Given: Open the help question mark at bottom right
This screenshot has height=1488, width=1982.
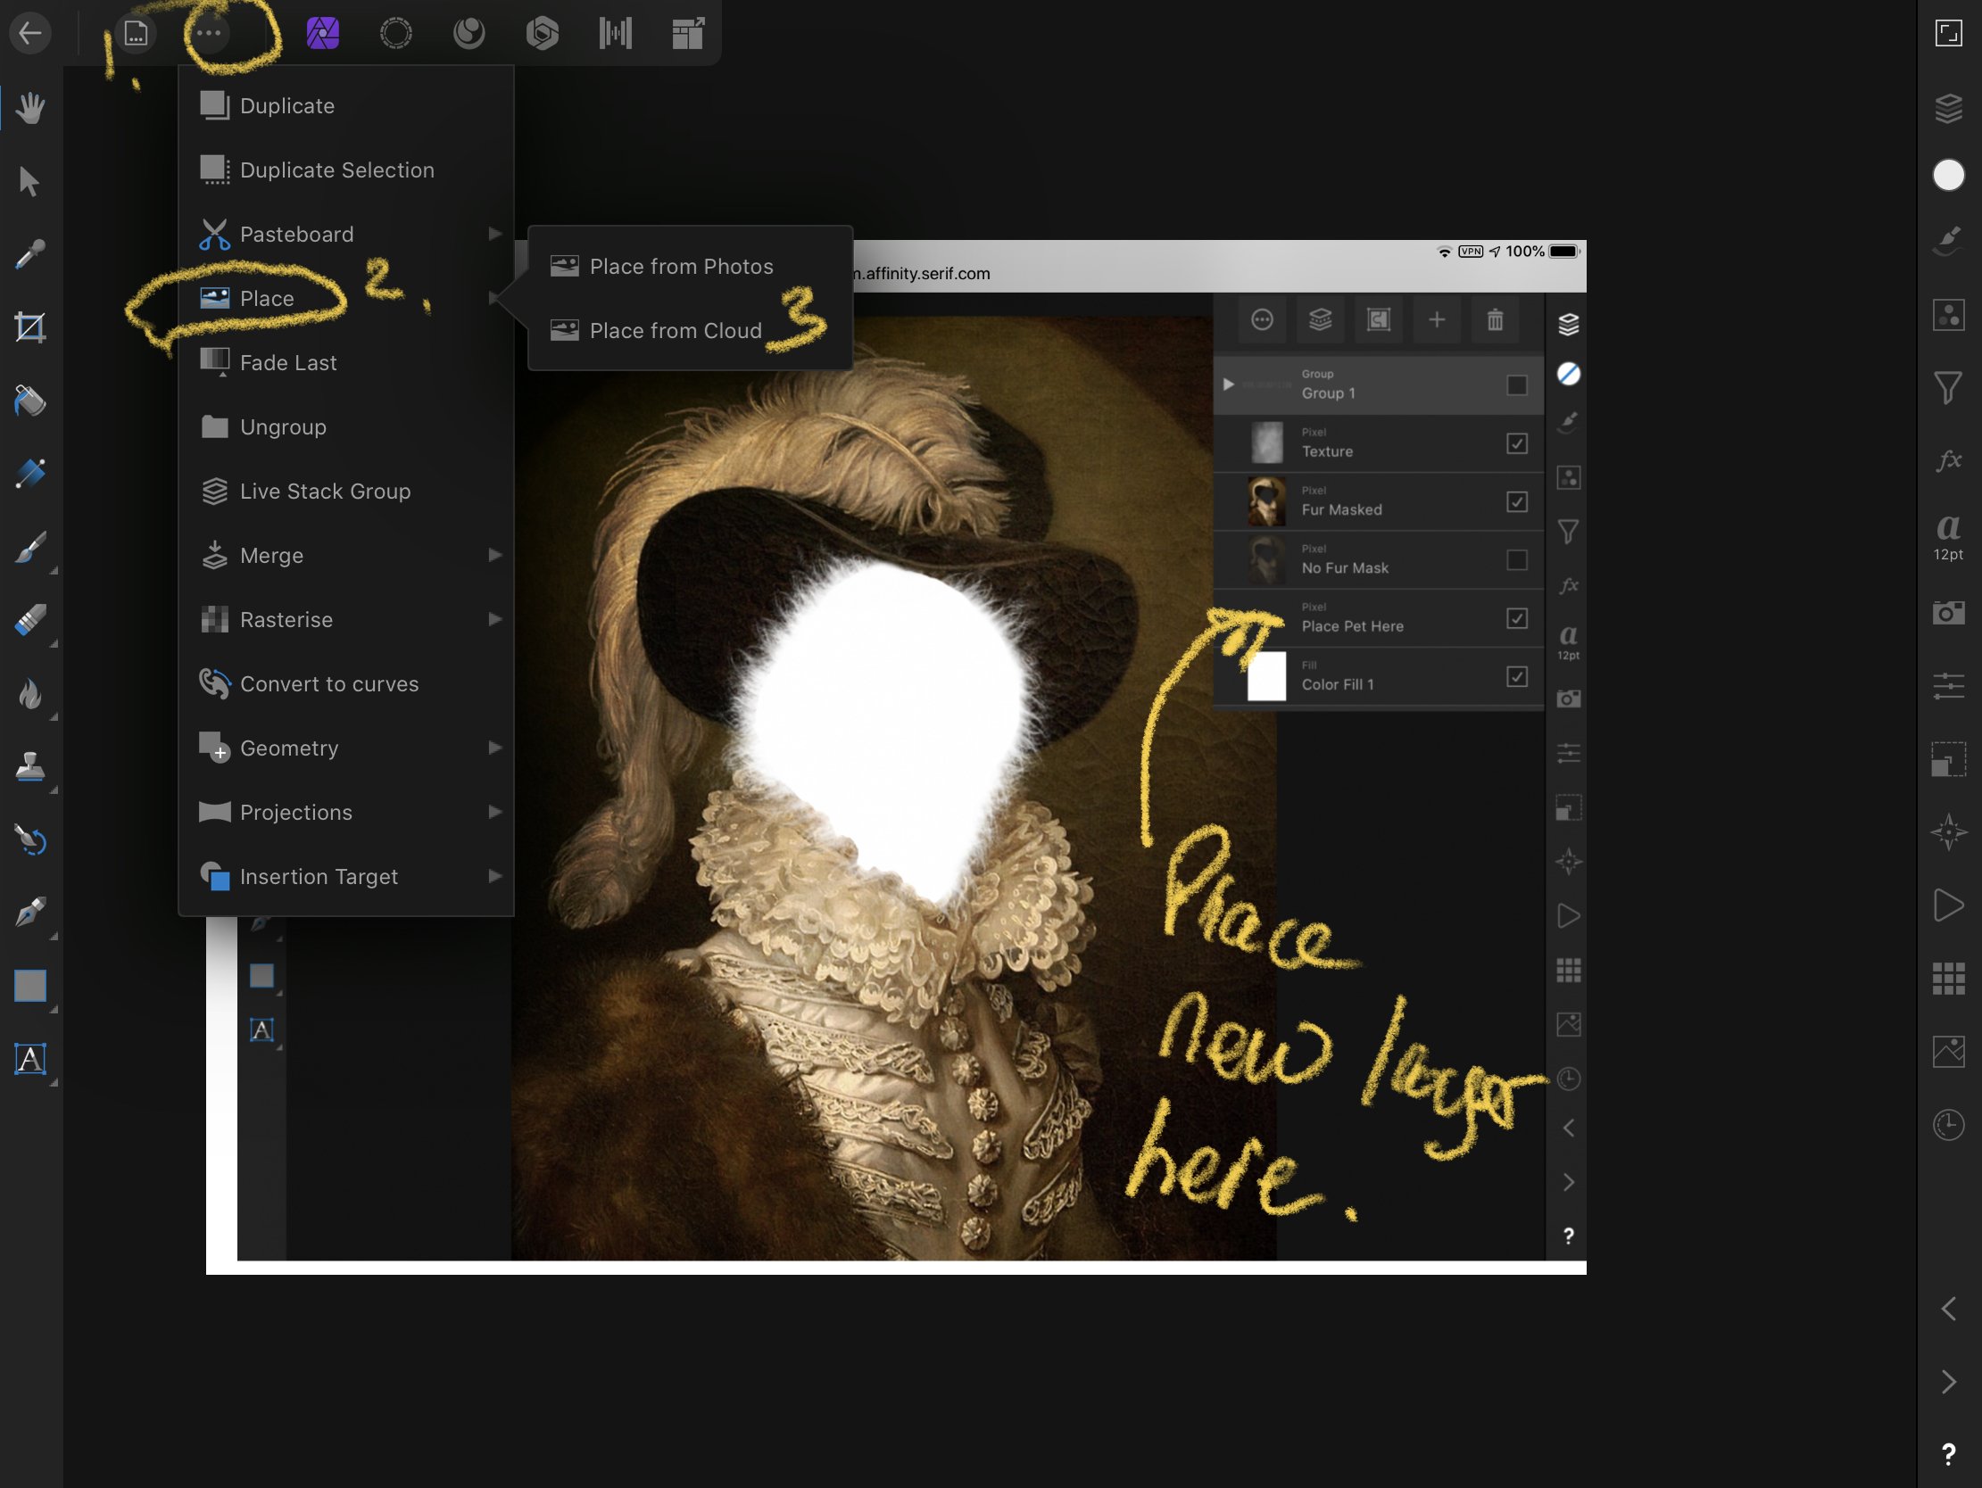Looking at the screenshot, I should pyautogui.click(x=1948, y=1454).
